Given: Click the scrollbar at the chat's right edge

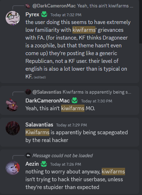Looking at the screenshot, I should coord(141,22).
